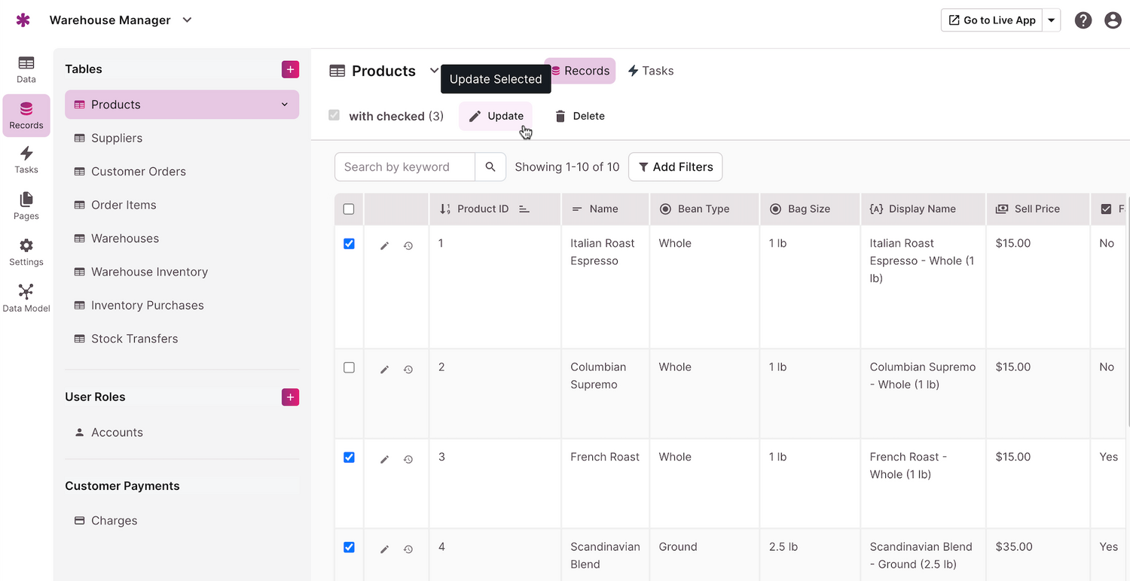This screenshot has height=581, width=1130.
Task: Click the search magnifier icon
Action: 490,167
